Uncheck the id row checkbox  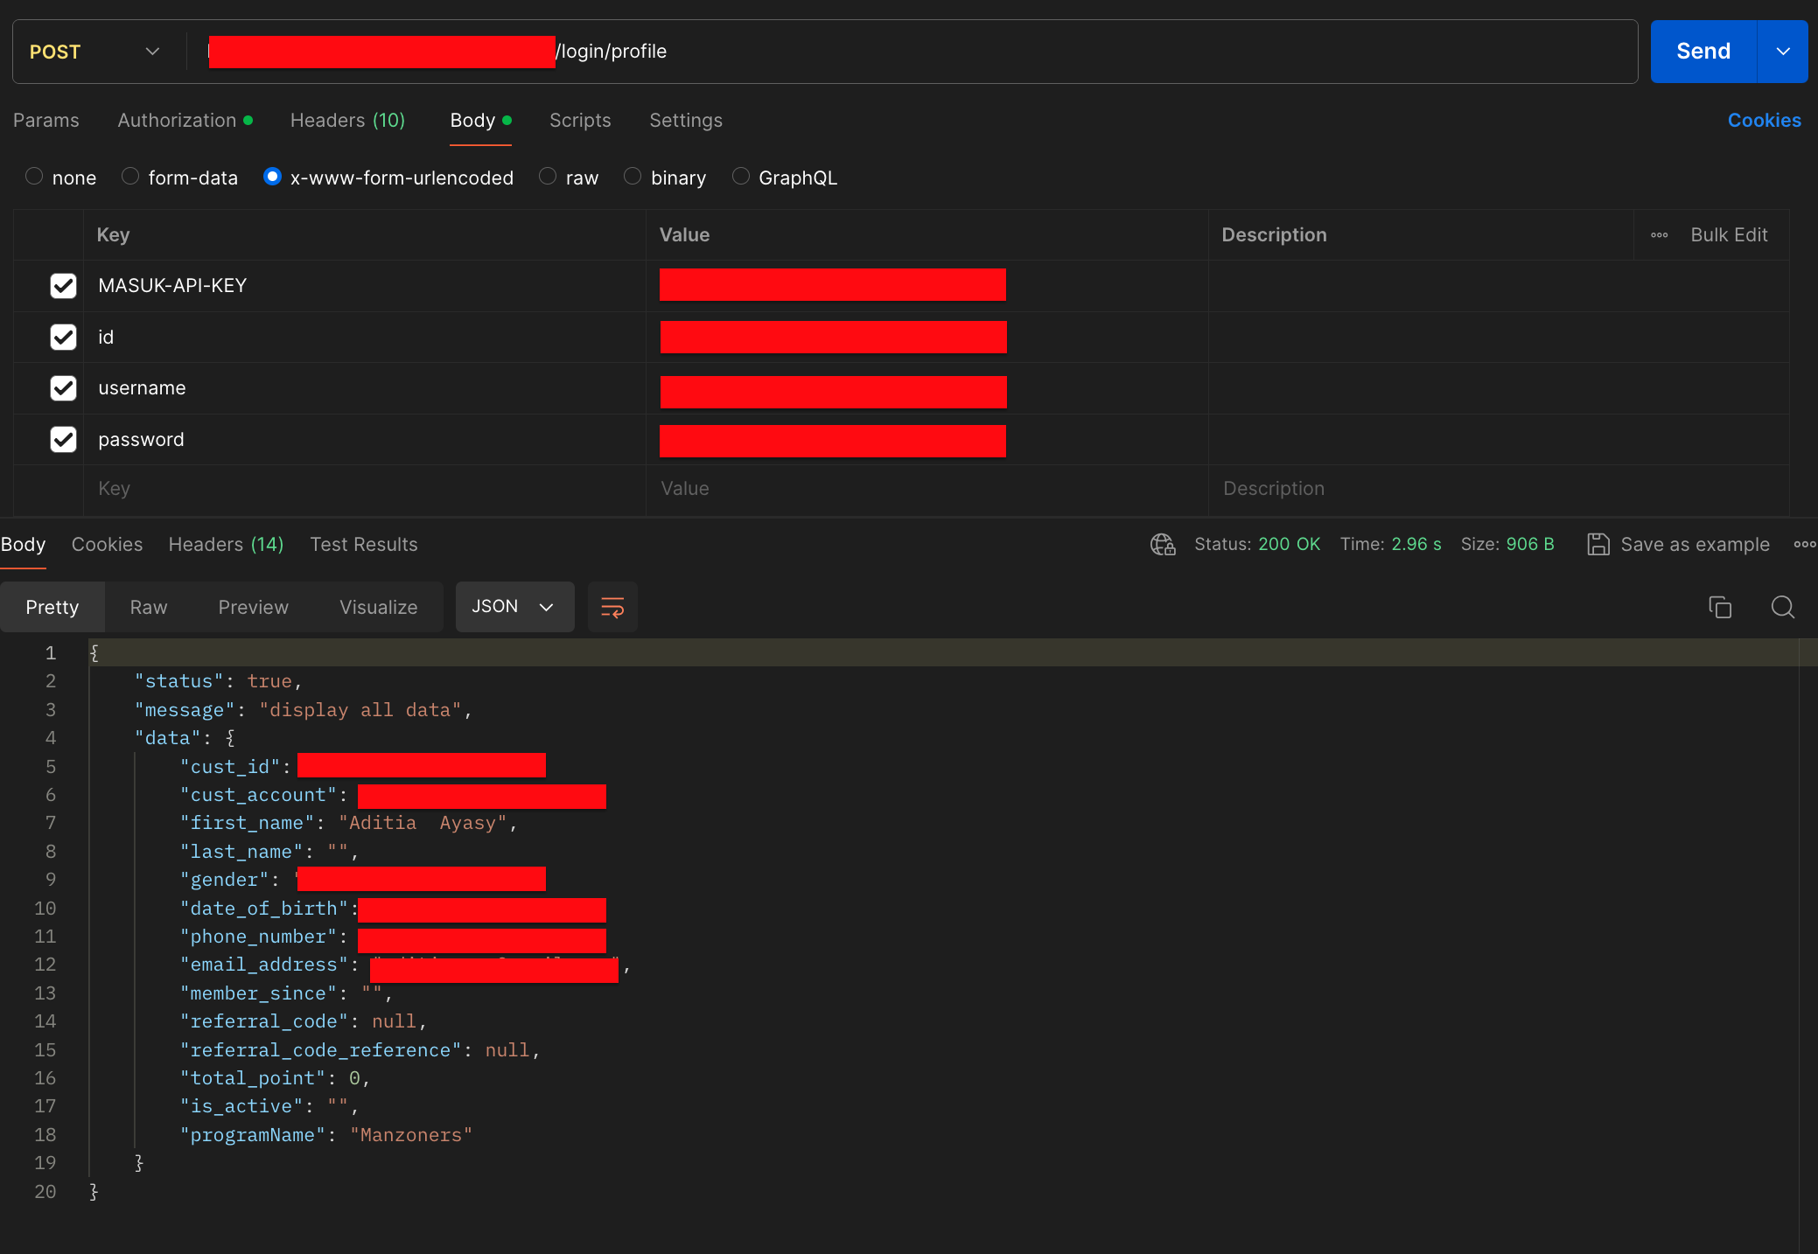coord(63,337)
